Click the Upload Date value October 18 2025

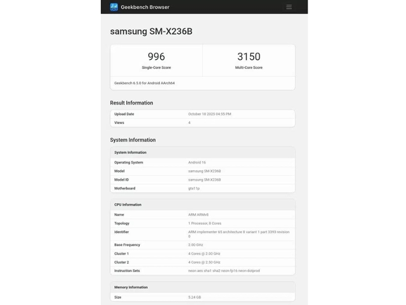tap(210, 114)
